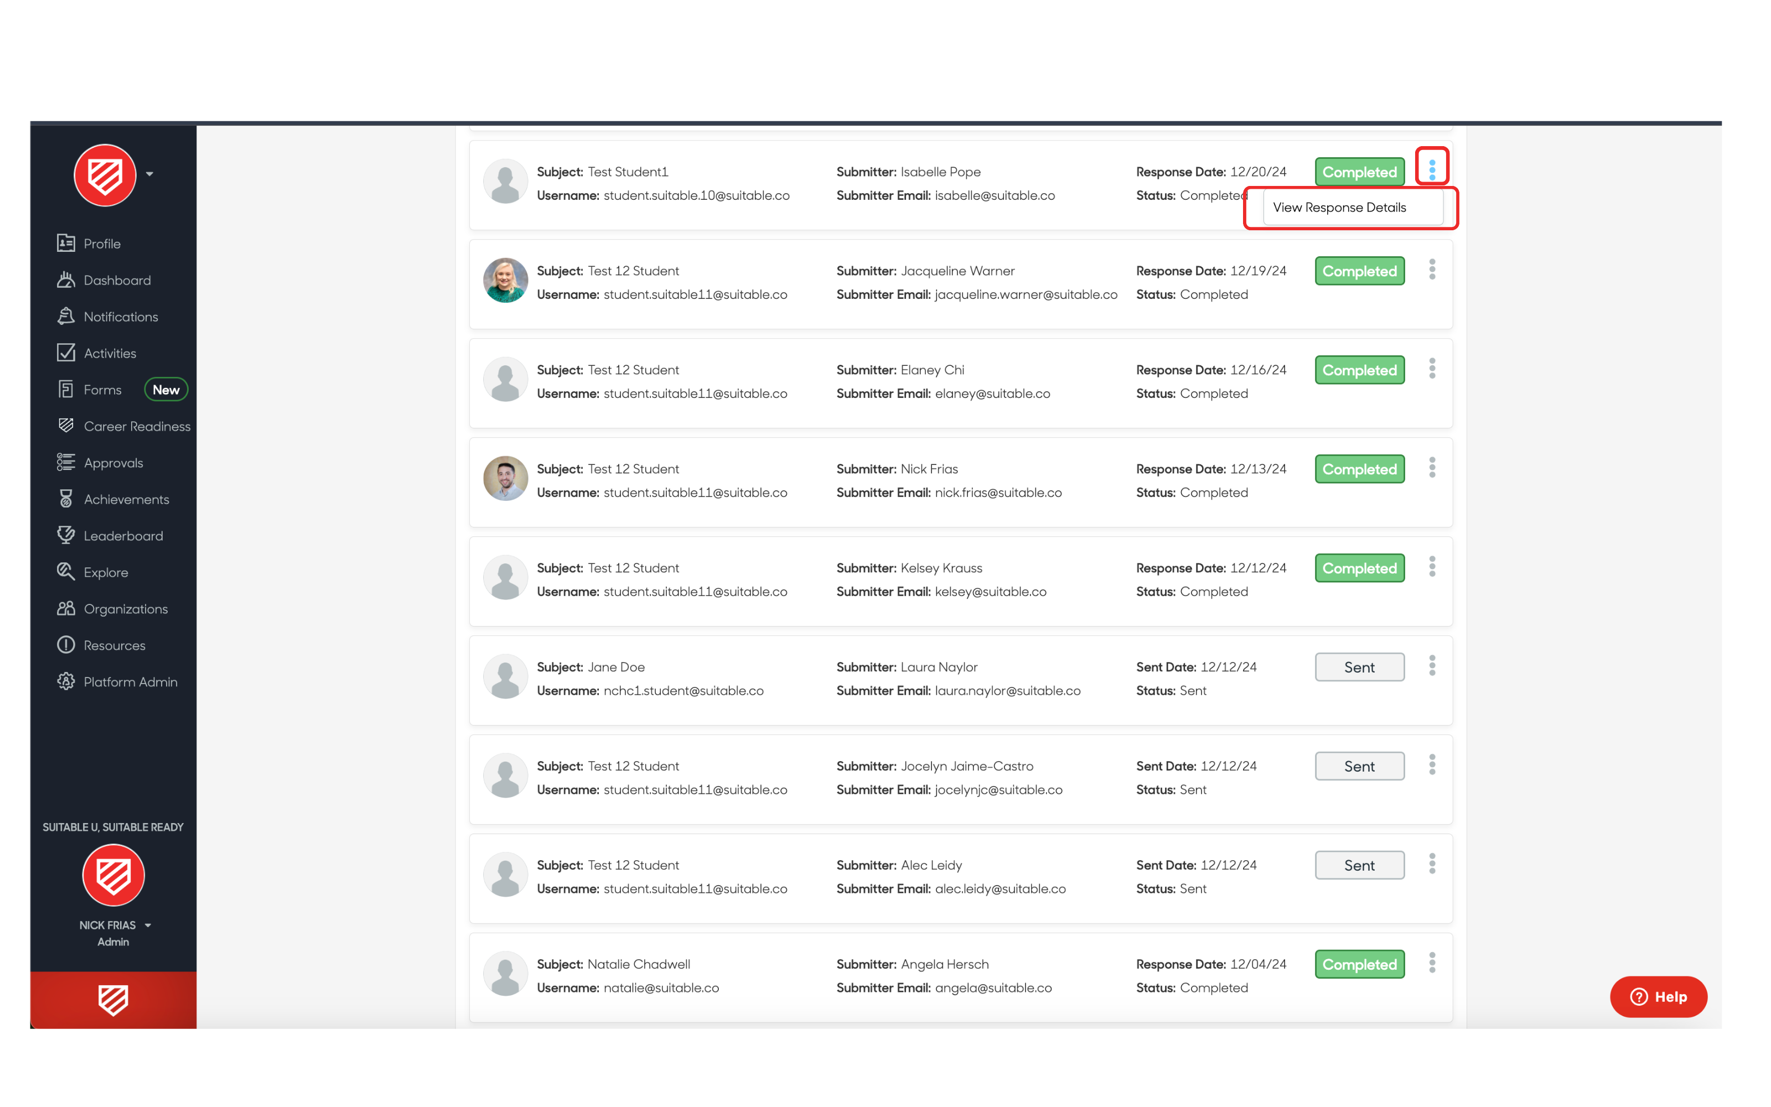
Task: Click email nick.frias@suitable.co
Action: (998, 493)
